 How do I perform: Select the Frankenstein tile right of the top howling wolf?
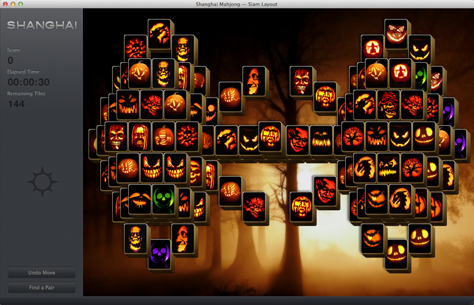click(183, 50)
